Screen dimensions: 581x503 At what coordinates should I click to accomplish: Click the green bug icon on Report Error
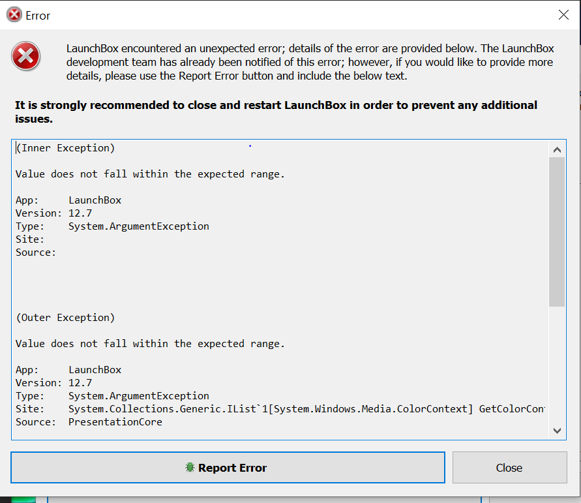coord(190,467)
